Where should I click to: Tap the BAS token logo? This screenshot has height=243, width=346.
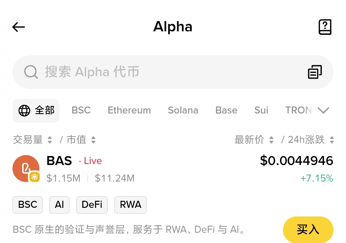pos(26,169)
